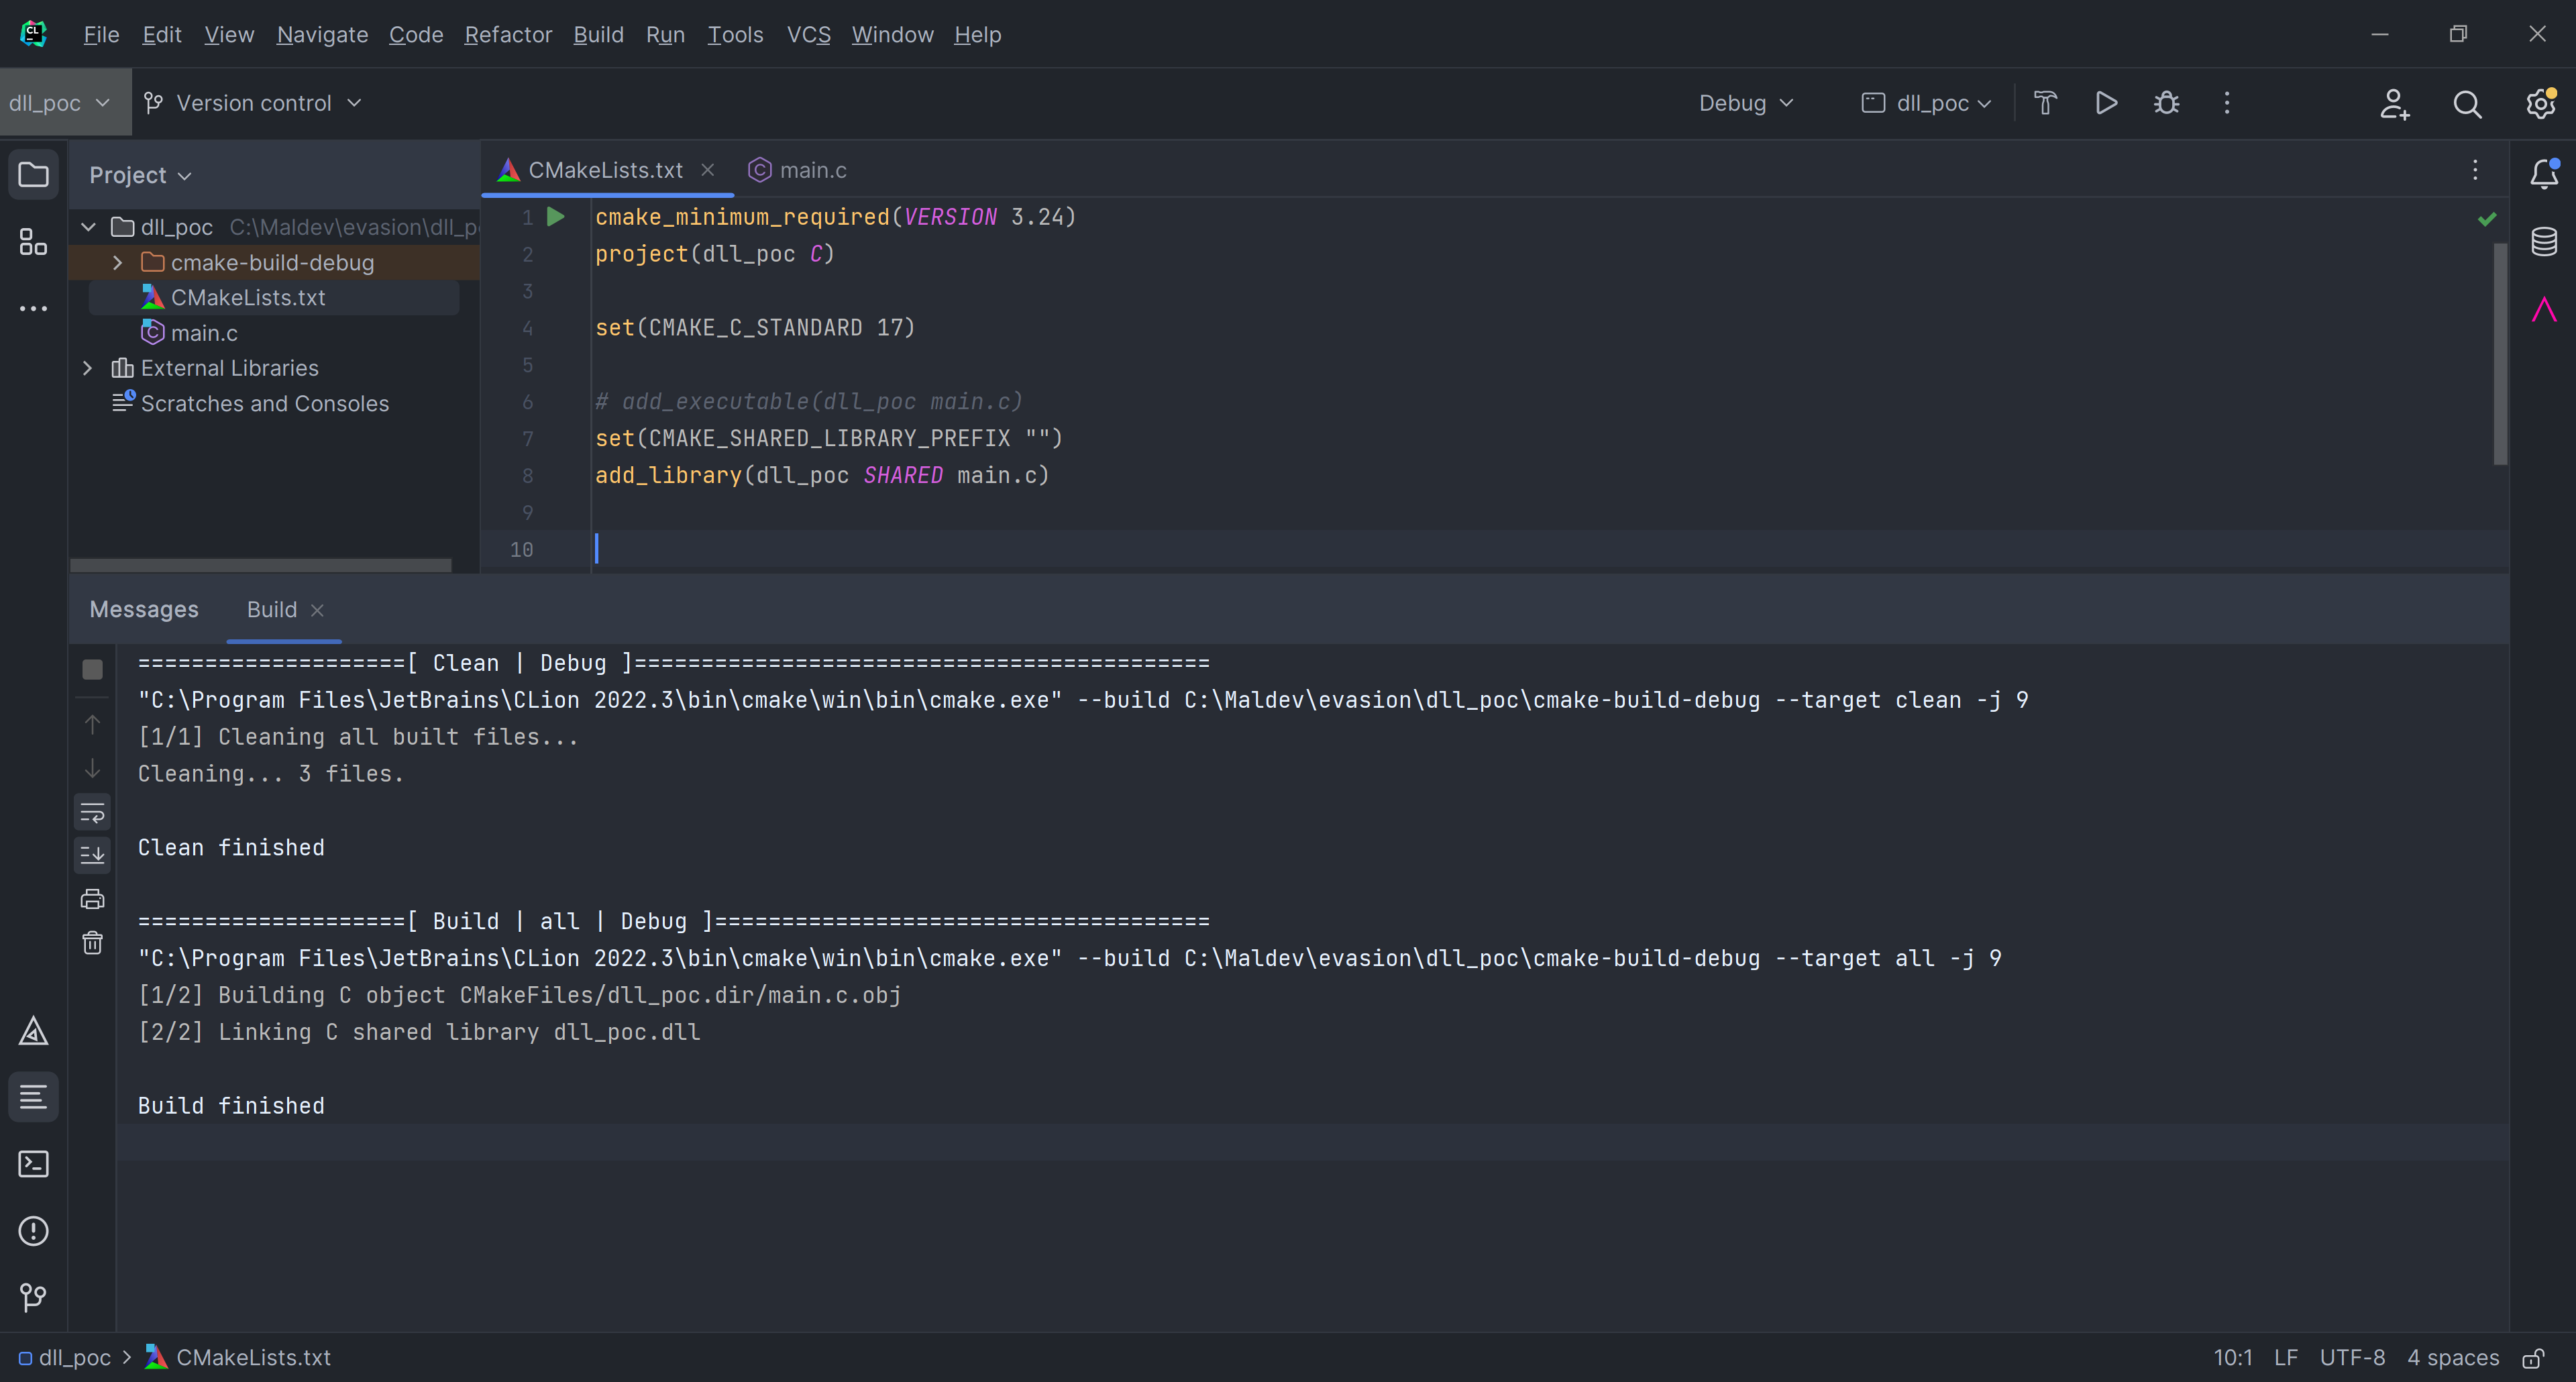Expand the External Libraries node
This screenshot has height=1382, width=2576.
coord(87,368)
